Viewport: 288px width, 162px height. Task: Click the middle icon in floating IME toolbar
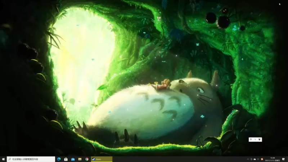click(x=255, y=140)
